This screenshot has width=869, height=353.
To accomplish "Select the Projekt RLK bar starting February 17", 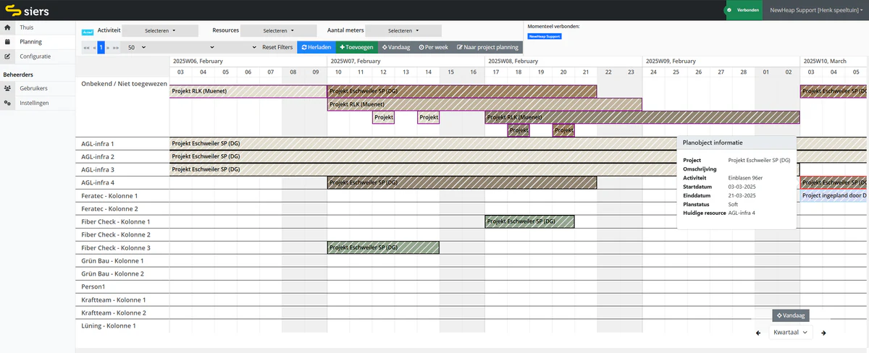I will tap(642, 117).
